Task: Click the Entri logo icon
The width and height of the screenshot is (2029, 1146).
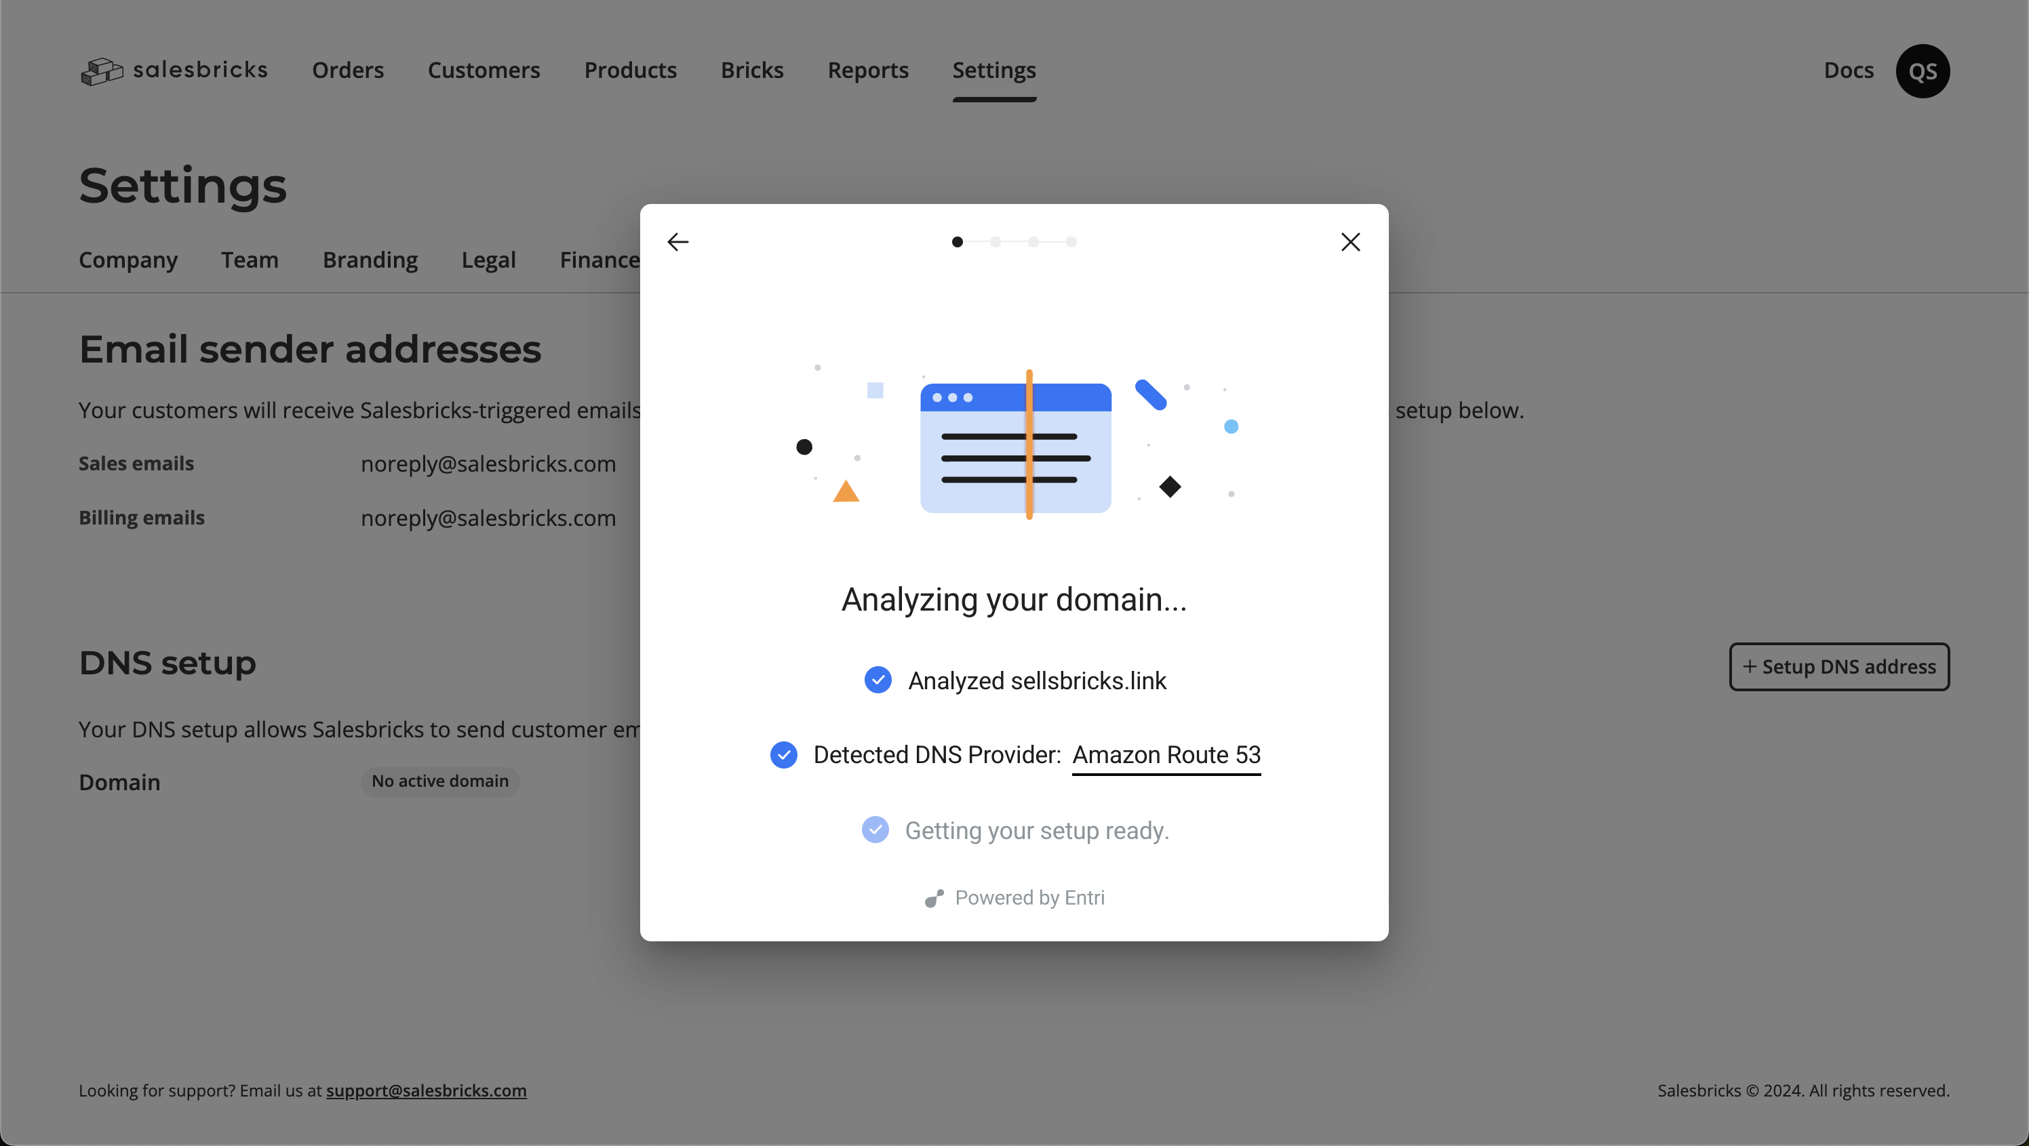Action: click(x=934, y=898)
